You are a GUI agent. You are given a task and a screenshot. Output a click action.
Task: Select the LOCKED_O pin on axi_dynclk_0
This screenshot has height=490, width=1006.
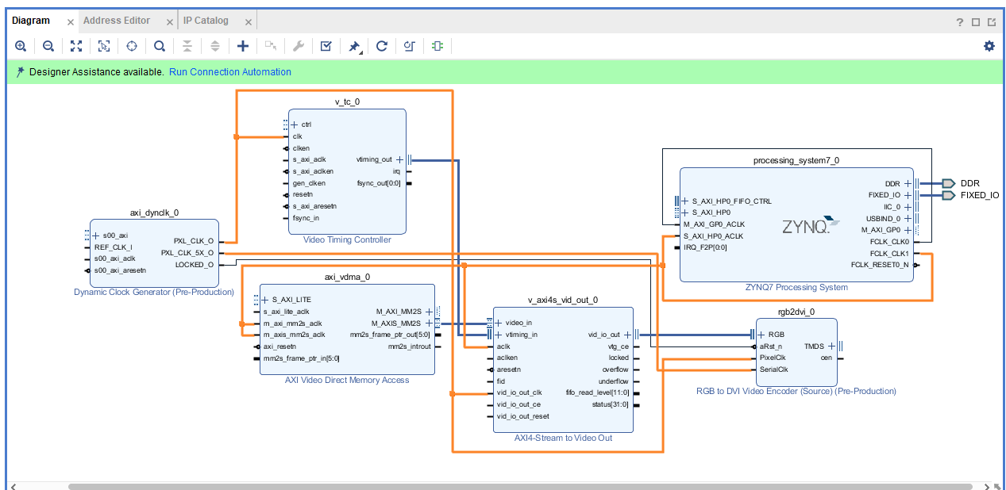click(x=194, y=265)
